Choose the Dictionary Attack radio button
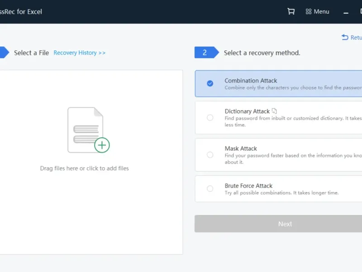Screen dimensions: 362x272 click(210, 118)
